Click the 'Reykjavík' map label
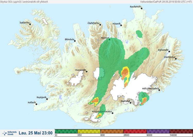193x137 pixels. 41,97
